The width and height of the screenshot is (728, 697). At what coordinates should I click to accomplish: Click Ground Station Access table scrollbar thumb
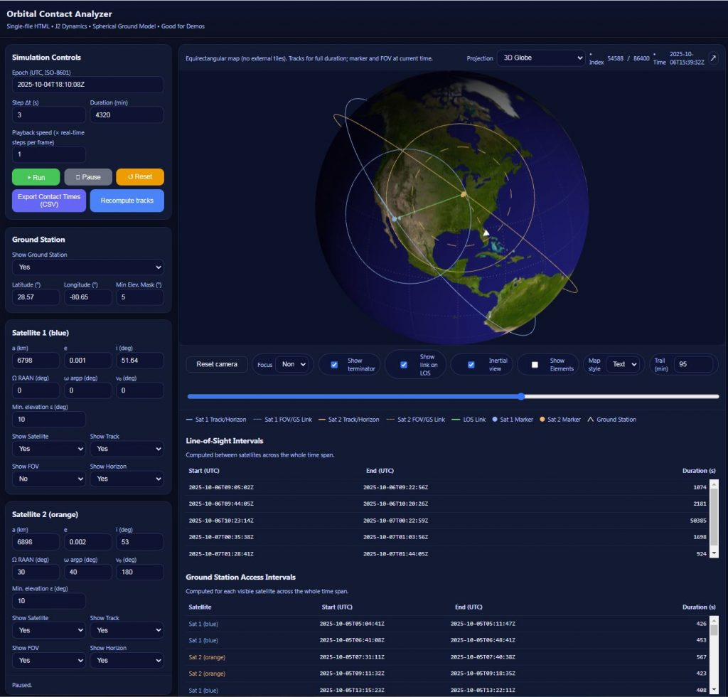pos(714,630)
